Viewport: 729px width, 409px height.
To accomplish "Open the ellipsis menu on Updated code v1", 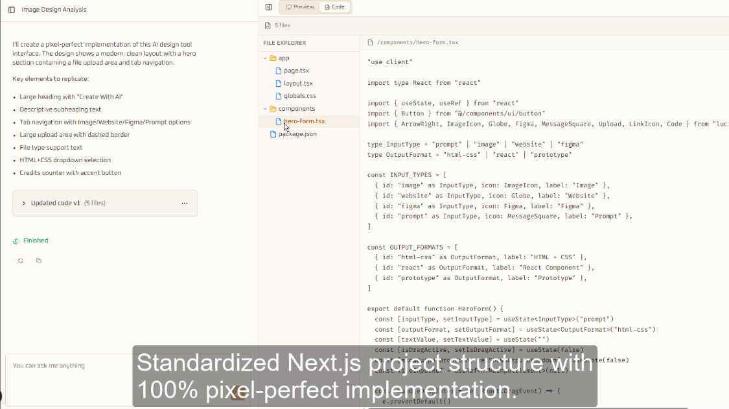I will pyautogui.click(x=185, y=202).
